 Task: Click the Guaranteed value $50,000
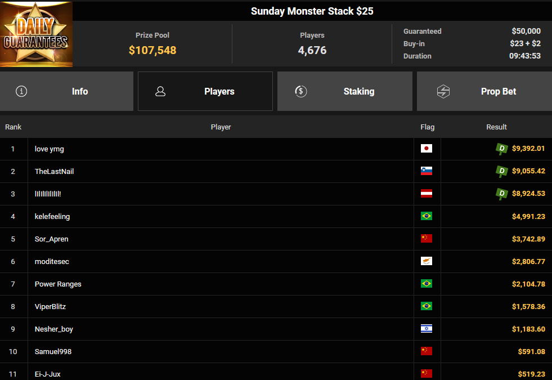[526, 31]
